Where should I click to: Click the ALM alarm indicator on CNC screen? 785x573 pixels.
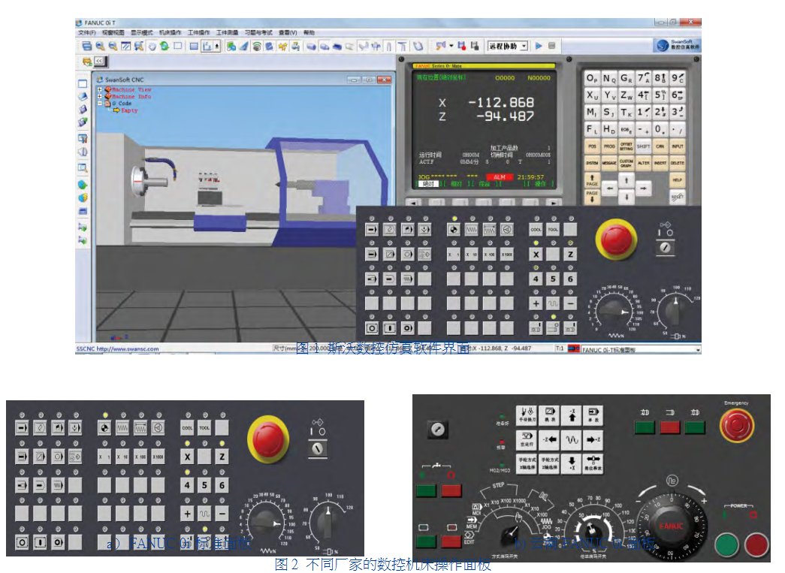(499, 177)
